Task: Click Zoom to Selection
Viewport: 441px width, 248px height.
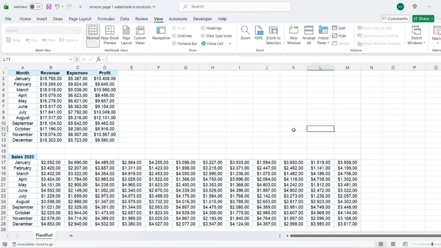Action: coord(273,35)
